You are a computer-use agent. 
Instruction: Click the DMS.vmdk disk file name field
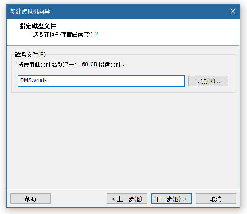[x=101, y=81]
